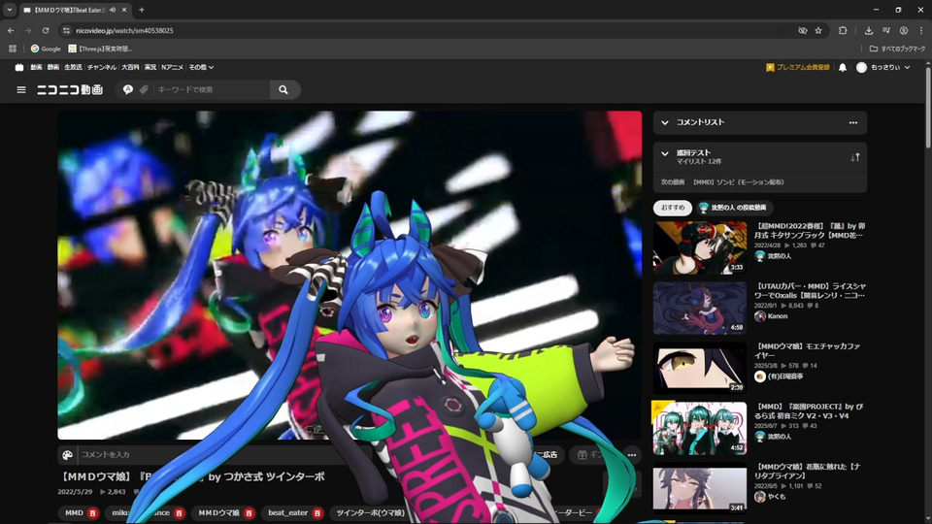Click uploader name (有)日曜商事
This screenshot has width=932, height=524.
[x=785, y=377]
